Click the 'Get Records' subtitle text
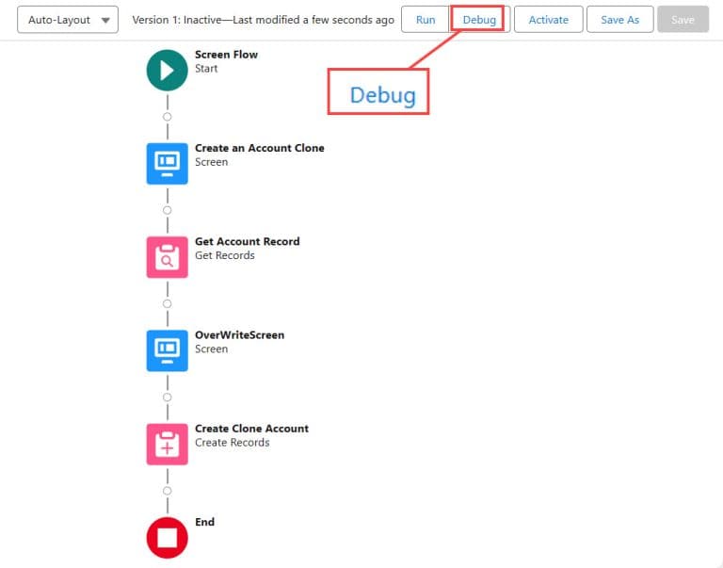Image resolution: width=723 pixels, height=568 pixels. coord(225,255)
